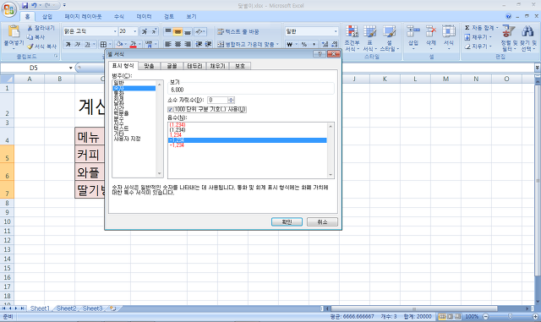
Task: Open the font size 20 dropdown
Action: point(135,31)
